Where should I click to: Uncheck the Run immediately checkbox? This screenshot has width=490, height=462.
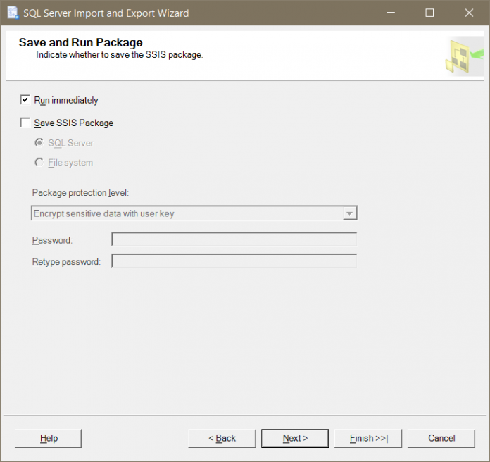pyautogui.click(x=26, y=100)
